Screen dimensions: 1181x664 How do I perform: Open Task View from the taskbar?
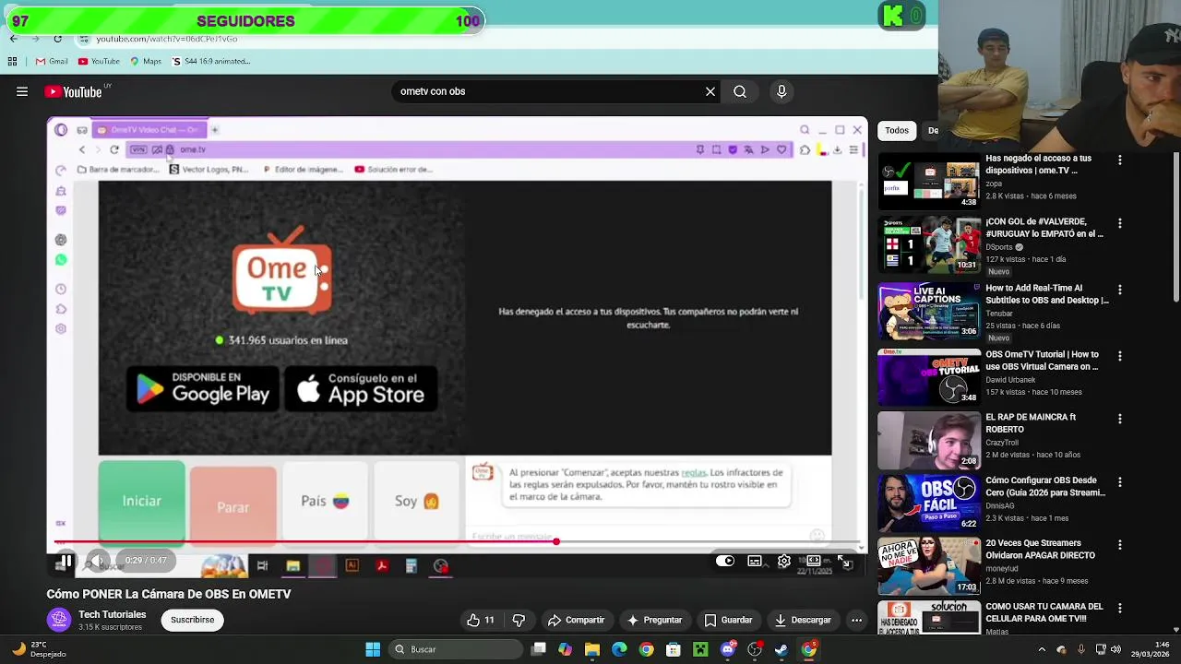coord(539,649)
